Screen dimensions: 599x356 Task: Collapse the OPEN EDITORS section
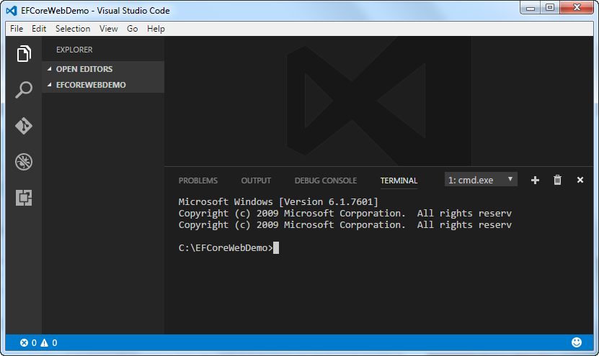click(103, 69)
